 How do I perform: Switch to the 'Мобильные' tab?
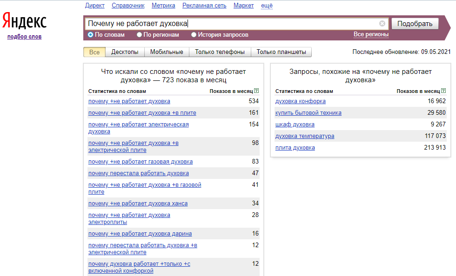pos(167,52)
